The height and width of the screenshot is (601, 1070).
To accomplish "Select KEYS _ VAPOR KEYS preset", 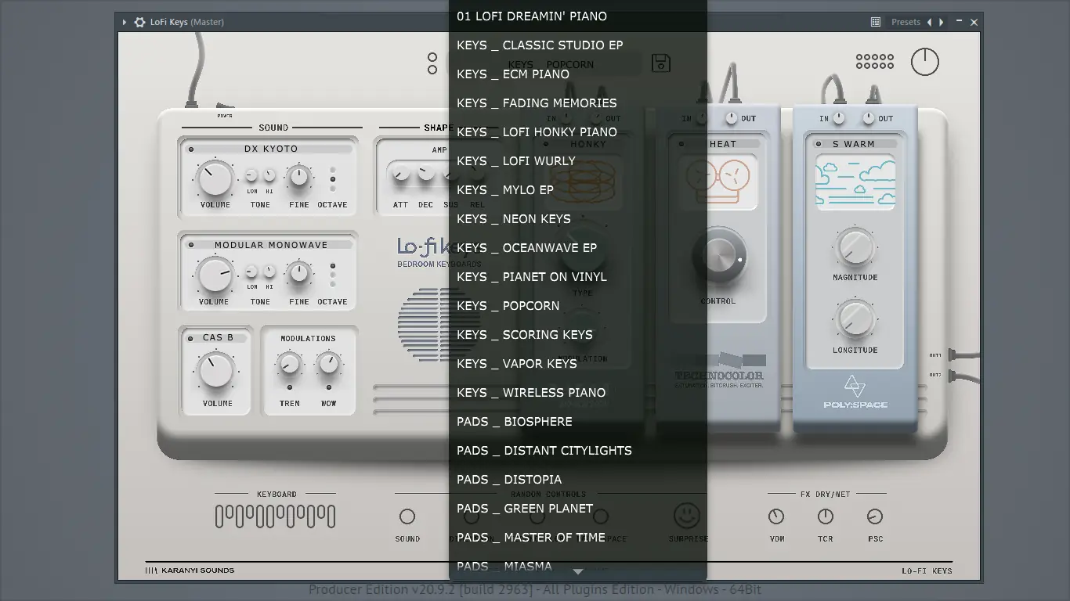I will tap(578, 363).
